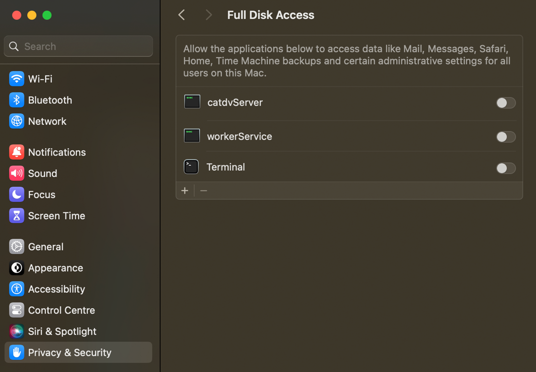This screenshot has width=536, height=372.
Task: Enable Full Disk Access for catdvServer
Action: [x=506, y=103]
